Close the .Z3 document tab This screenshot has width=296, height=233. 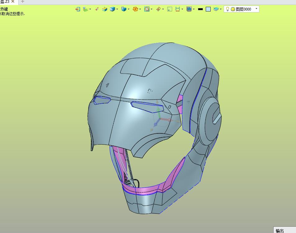tap(13, 2)
